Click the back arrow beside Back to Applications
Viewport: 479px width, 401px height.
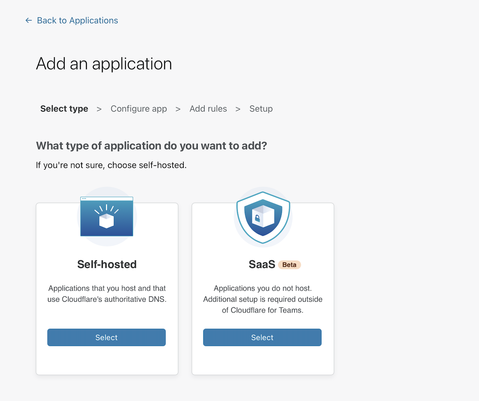pos(29,20)
